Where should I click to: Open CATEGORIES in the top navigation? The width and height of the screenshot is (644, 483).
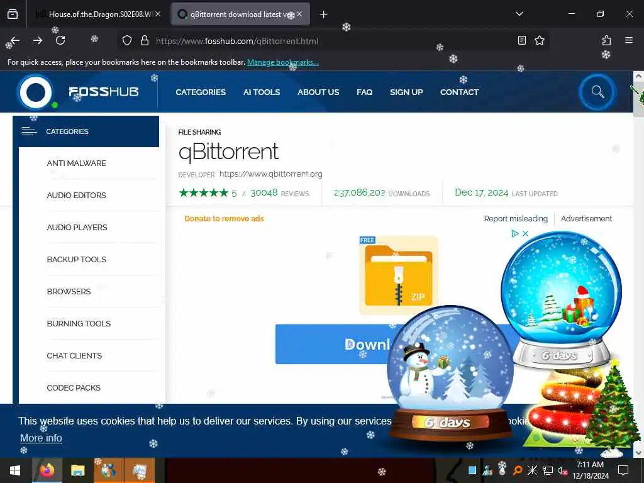201,92
